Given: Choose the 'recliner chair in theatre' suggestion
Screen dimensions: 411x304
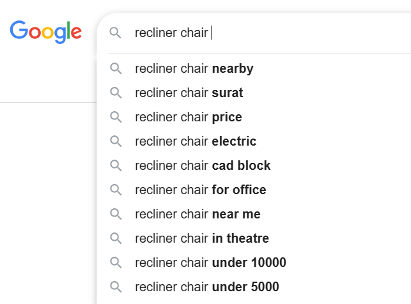Looking at the screenshot, I should 202,238.
